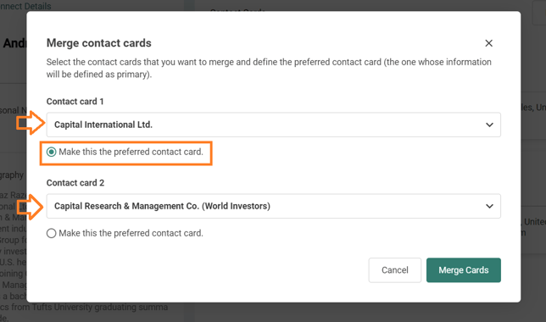Click chevron arrow of Contact card 2 dropdown
This screenshot has height=322, width=546.
point(489,206)
